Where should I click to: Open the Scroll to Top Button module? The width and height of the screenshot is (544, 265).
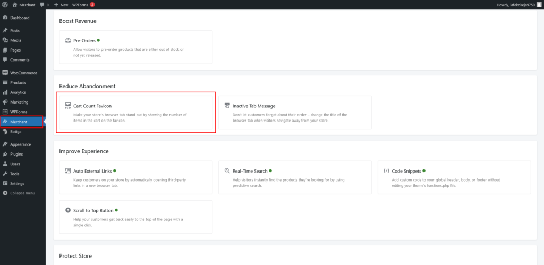click(135, 217)
